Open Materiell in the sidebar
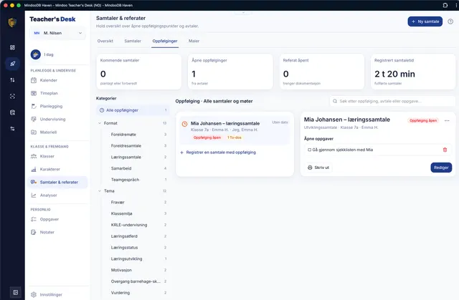 pos(58,132)
